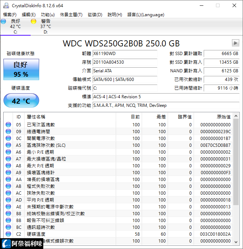Select the 總通電時間 attribute row
Viewport: 243px width, 249px height.
[118, 131]
